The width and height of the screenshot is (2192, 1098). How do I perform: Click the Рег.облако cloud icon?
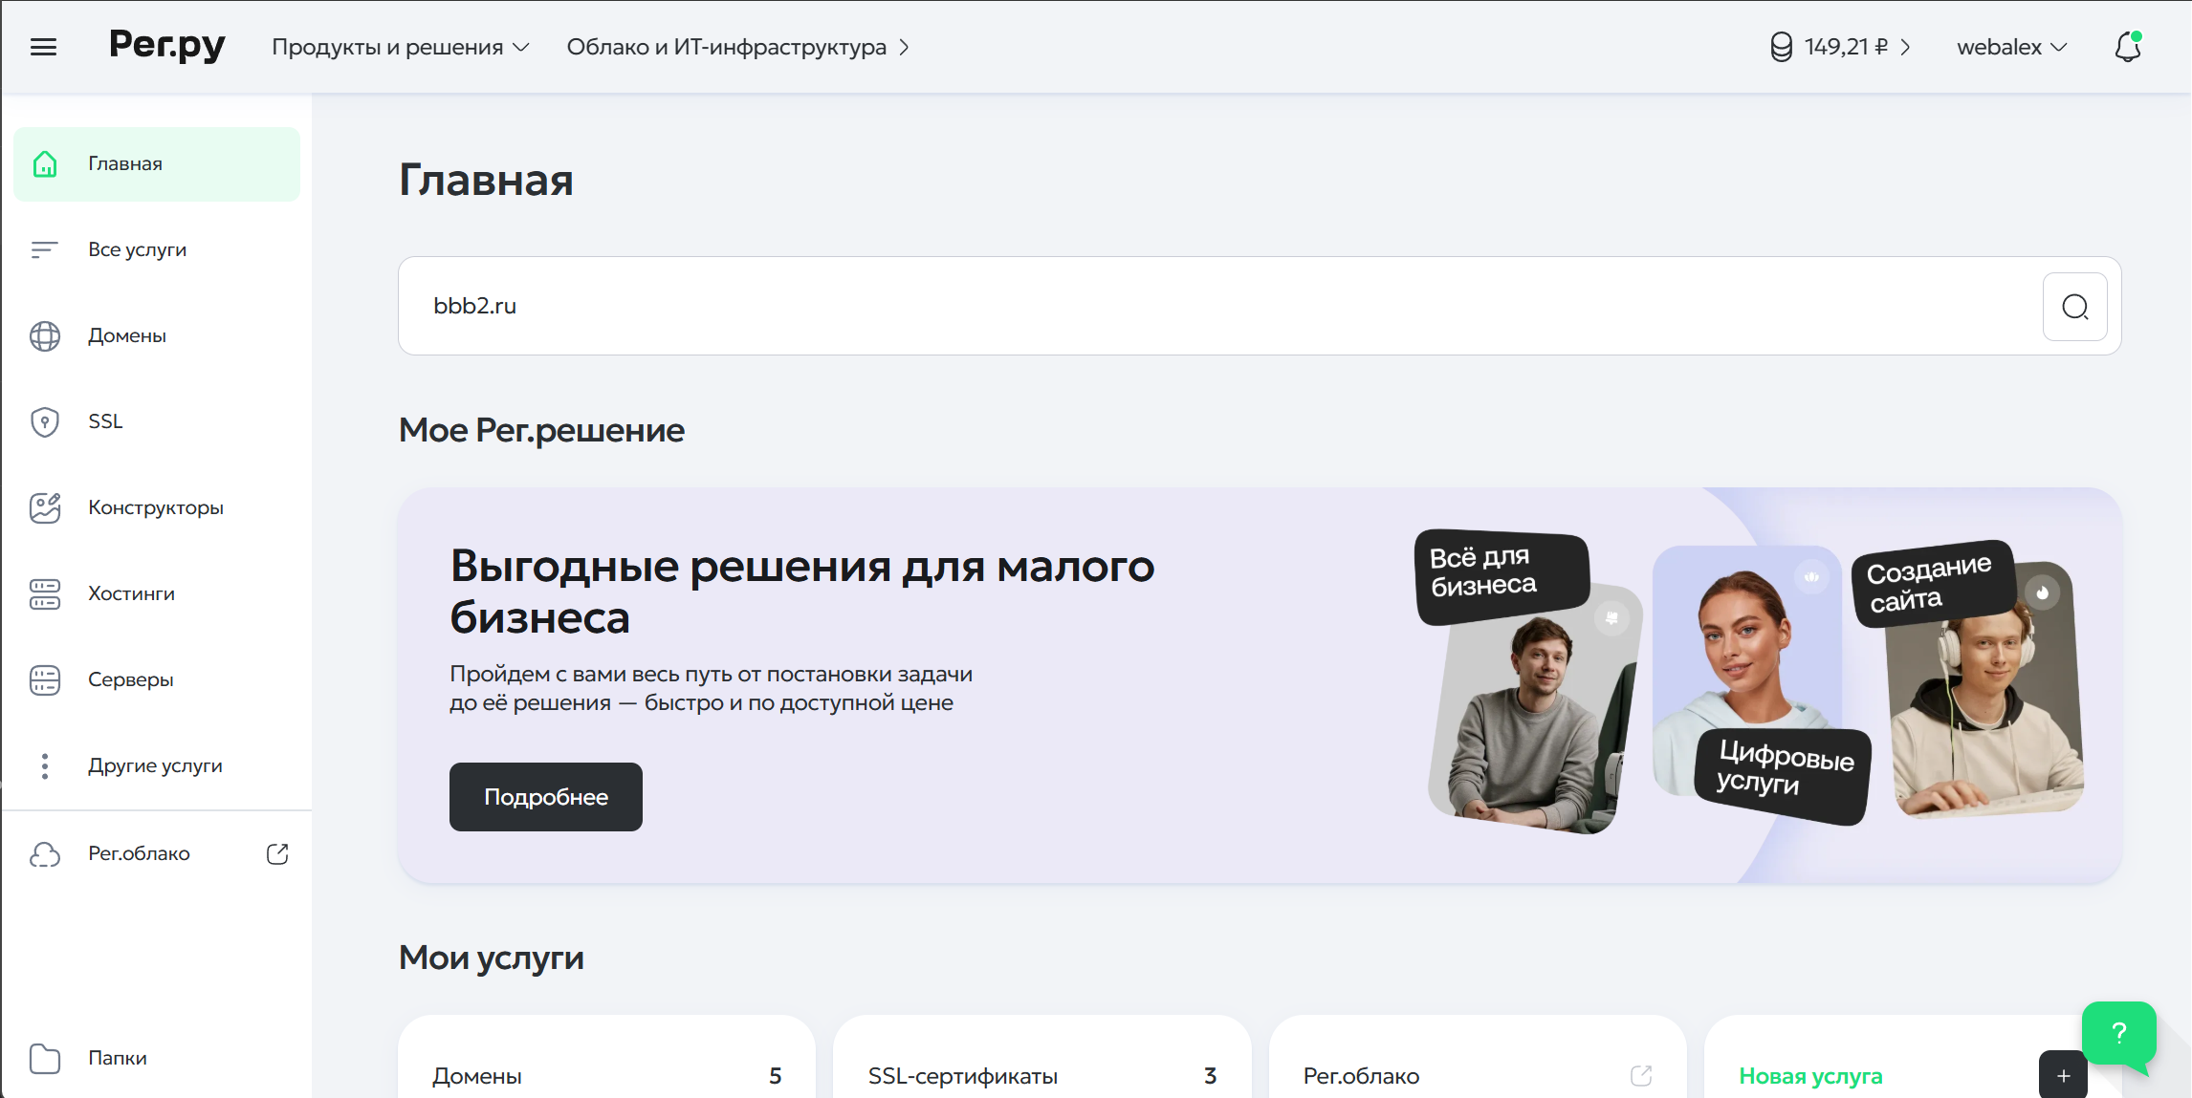tap(45, 853)
